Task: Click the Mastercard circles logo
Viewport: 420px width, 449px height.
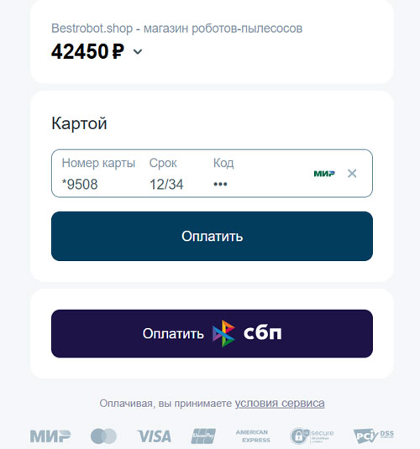Action: 103,436
